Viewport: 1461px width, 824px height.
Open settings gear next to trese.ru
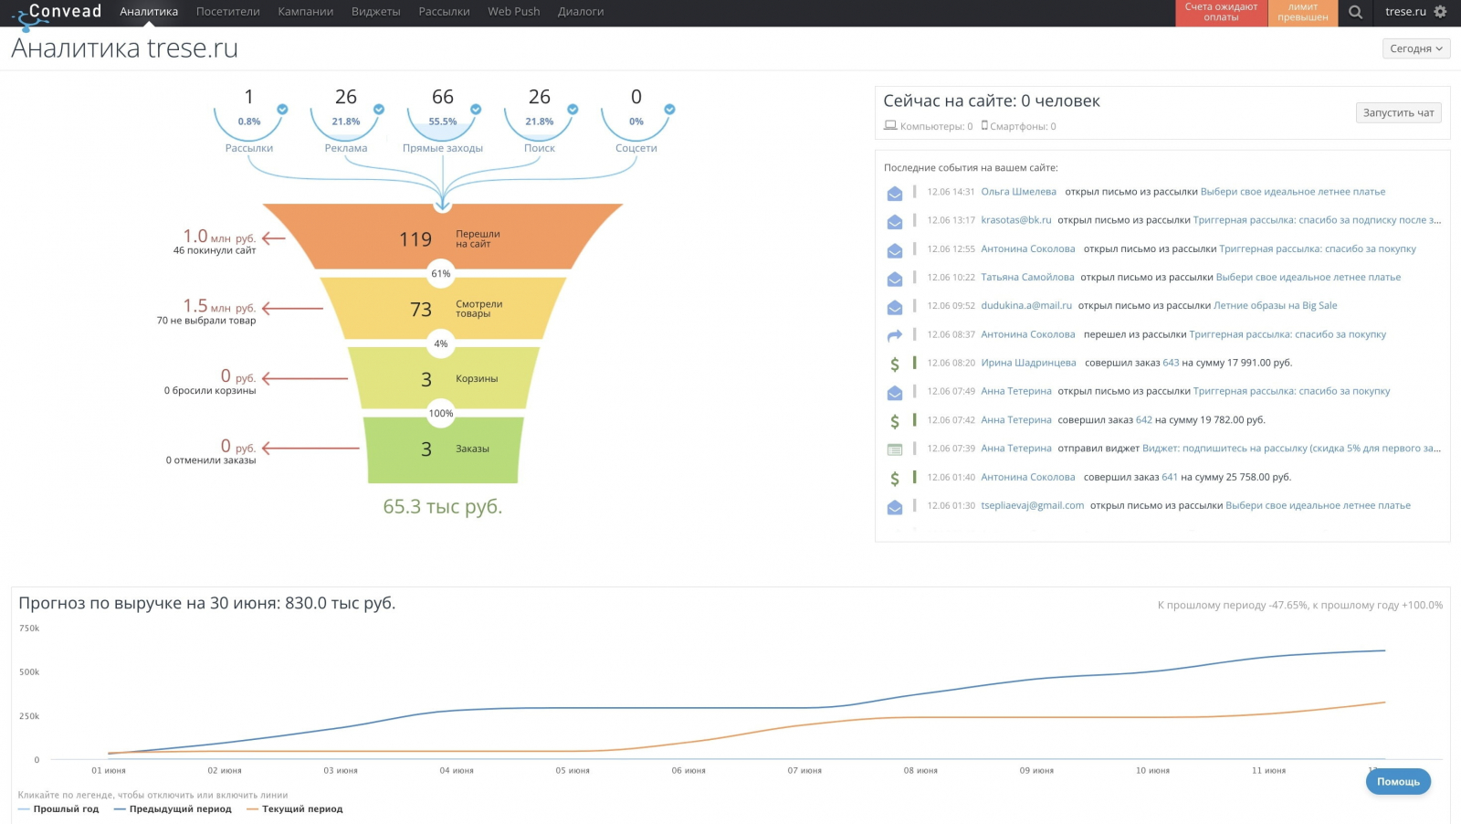(1440, 12)
